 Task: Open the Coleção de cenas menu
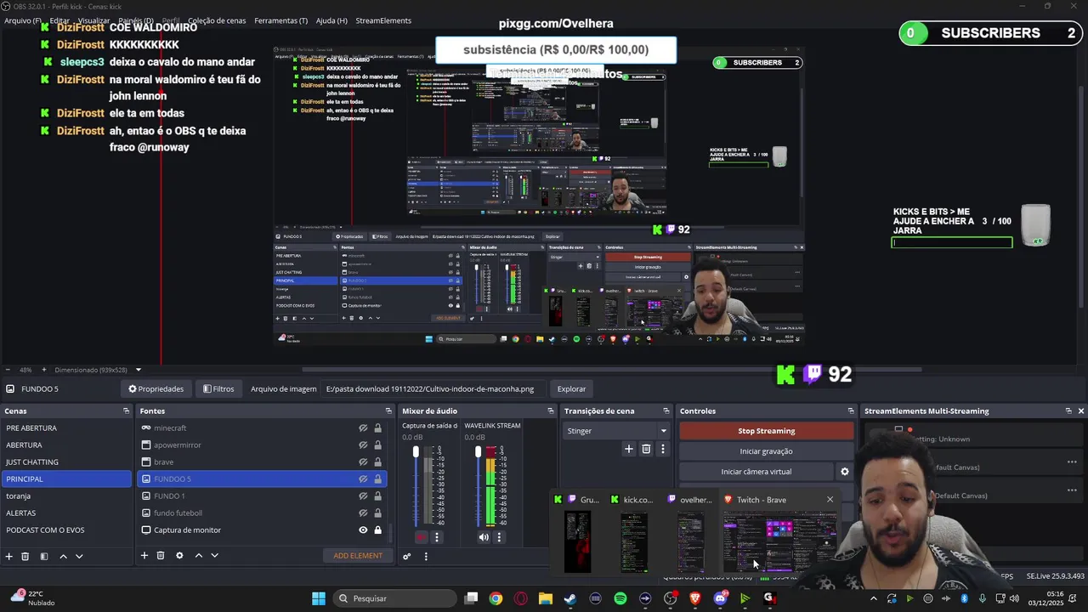(x=217, y=20)
